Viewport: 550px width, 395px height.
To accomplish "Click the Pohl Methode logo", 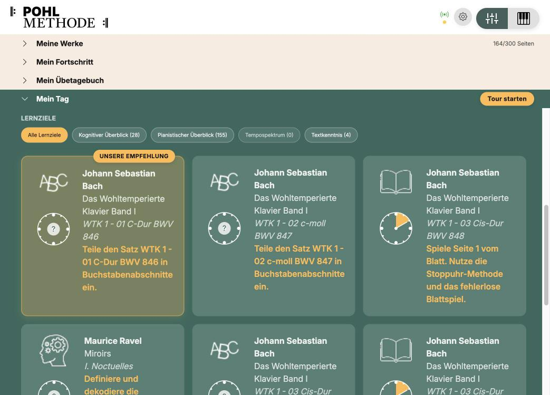I will pyautogui.click(x=59, y=17).
